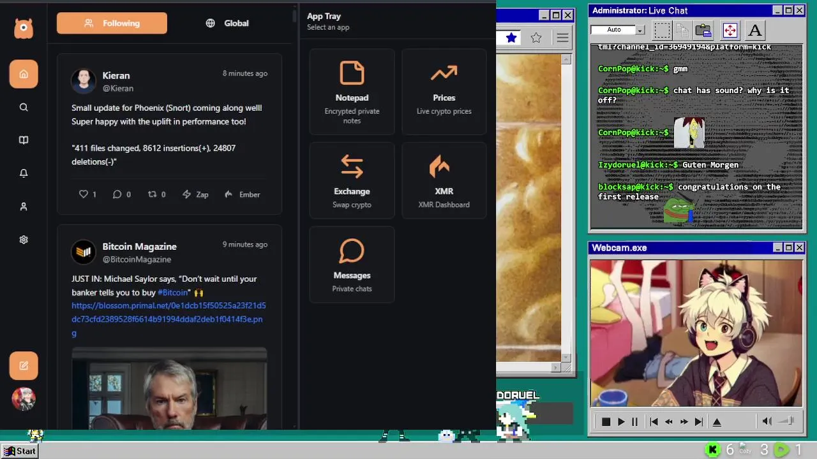Zap Kieran's post
This screenshot has width=817, height=459.
pos(195,194)
